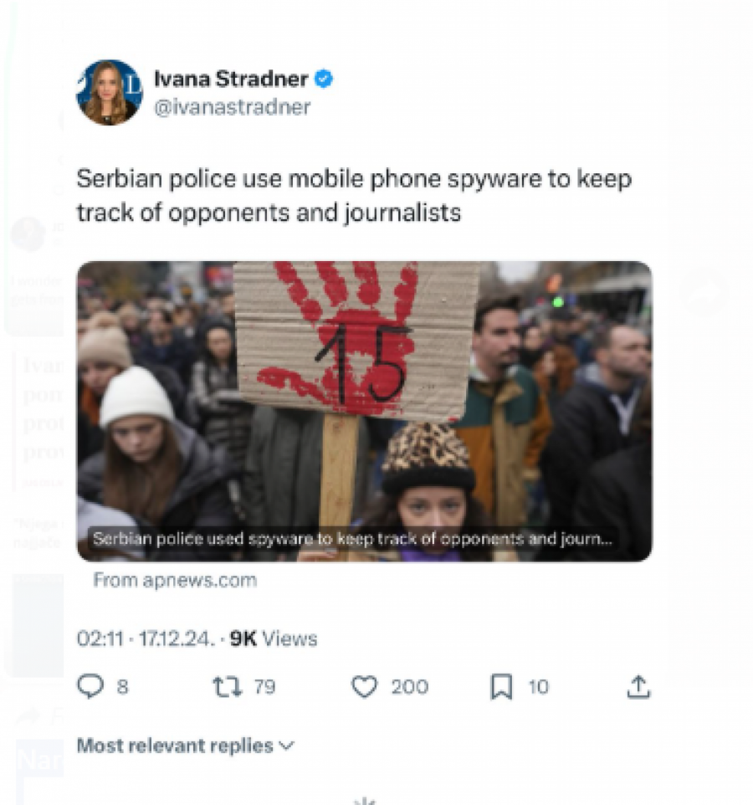The image size is (753, 805).
Task: Click the repost arrows icon
Action: click(x=228, y=686)
